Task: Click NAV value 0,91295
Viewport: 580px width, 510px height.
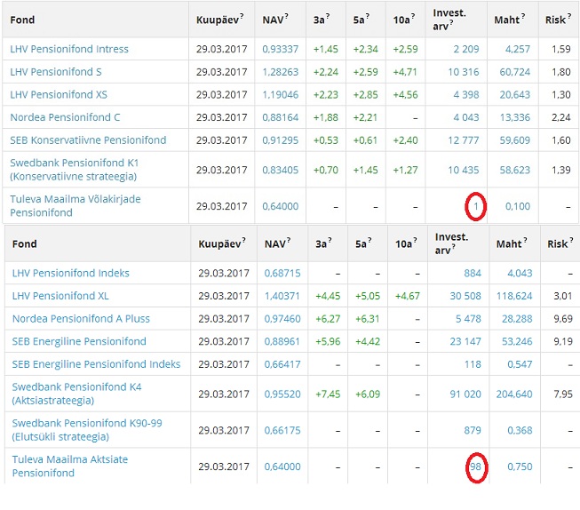Action: (x=281, y=139)
